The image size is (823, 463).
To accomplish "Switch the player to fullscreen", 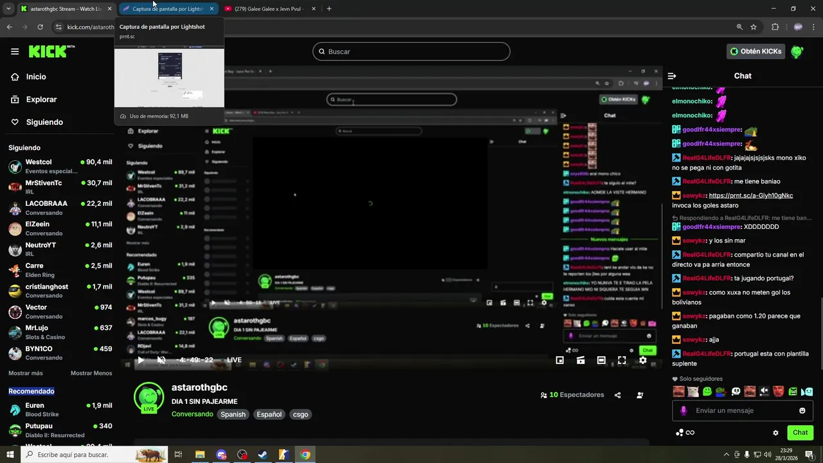I will 622,360.
